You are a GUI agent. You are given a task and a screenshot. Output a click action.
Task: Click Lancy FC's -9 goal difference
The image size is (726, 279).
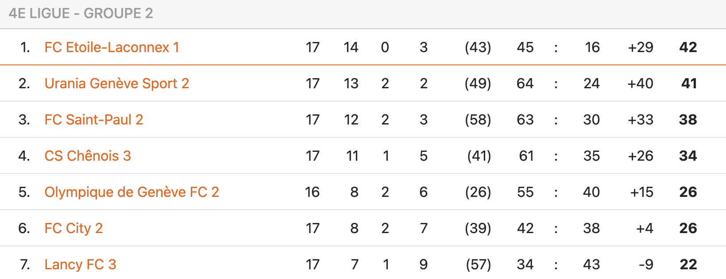646,264
